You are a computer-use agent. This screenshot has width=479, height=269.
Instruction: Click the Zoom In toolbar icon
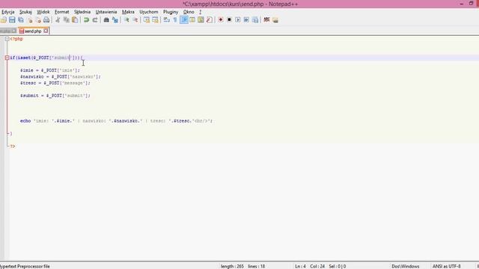pyautogui.click(x=126, y=20)
